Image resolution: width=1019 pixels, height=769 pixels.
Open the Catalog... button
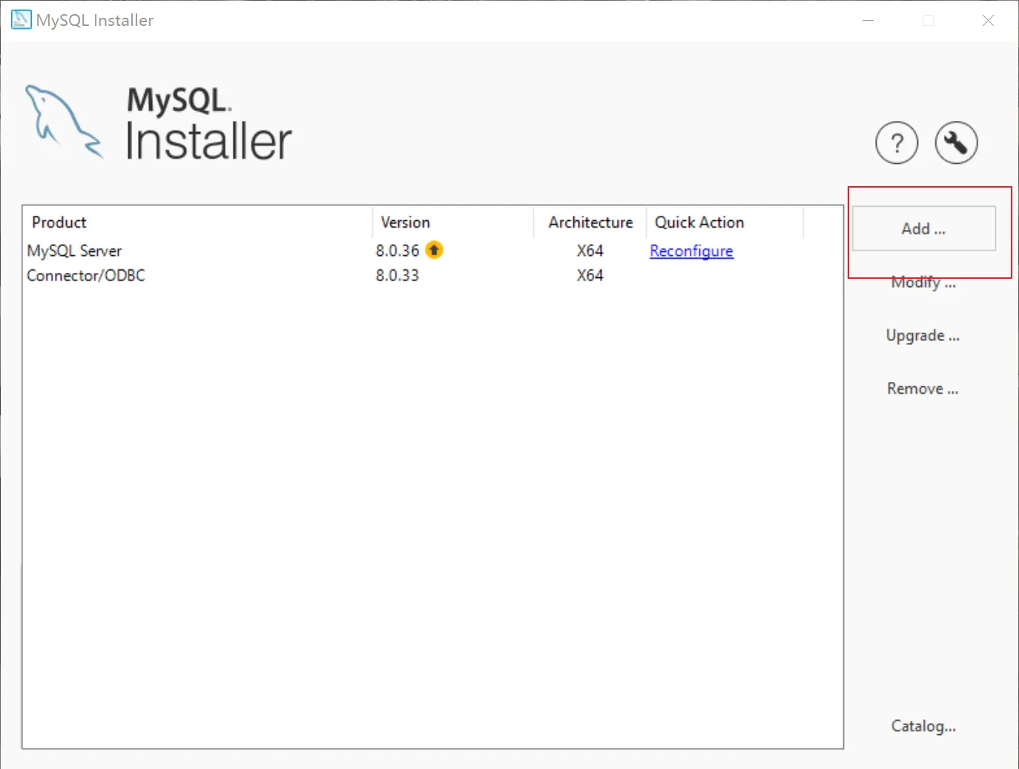pyautogui.click(x=923, y=726)
